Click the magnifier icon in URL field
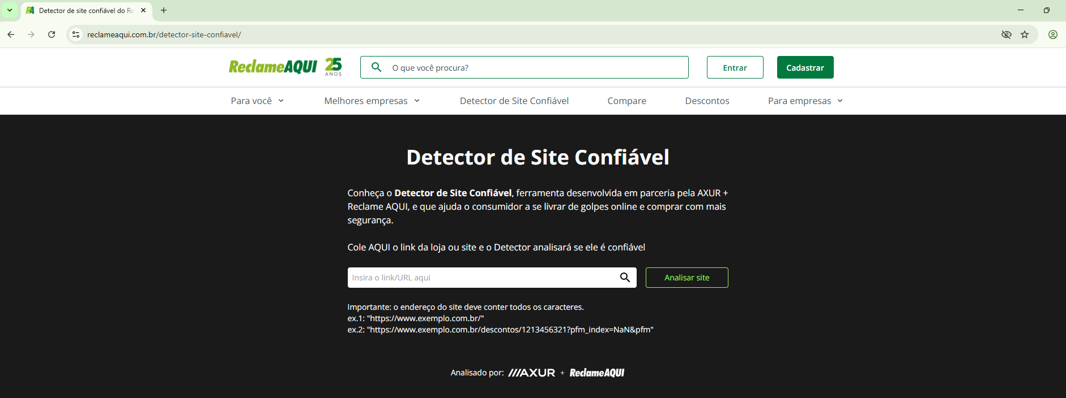This screenshot has width=1066, height=398. tap(625, 278)
